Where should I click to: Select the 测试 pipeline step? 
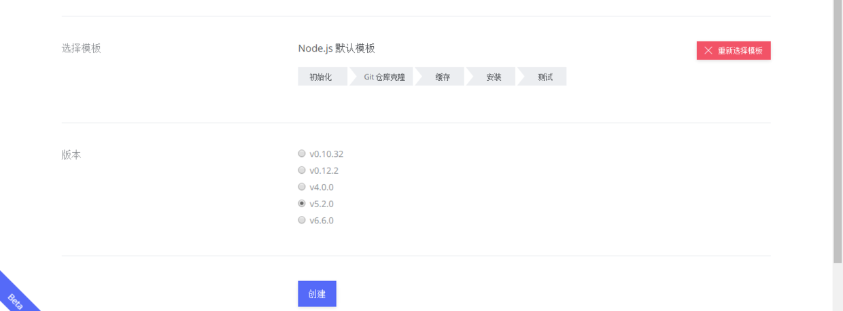coord(544,77)
